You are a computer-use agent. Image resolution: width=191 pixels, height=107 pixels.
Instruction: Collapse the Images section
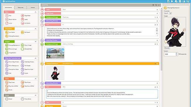point(35,42)
